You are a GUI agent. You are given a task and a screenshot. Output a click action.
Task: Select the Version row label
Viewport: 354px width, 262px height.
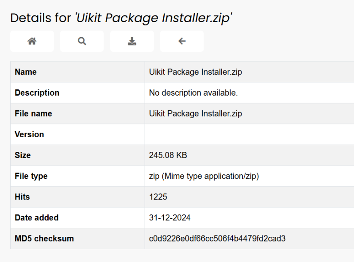click(x=29, y=135)
